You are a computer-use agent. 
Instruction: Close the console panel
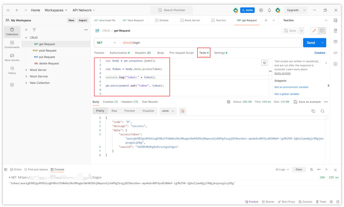[335, 170]
